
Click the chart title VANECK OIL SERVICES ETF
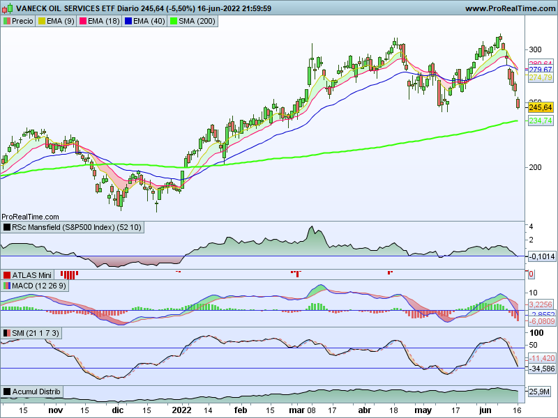(66, 8)
